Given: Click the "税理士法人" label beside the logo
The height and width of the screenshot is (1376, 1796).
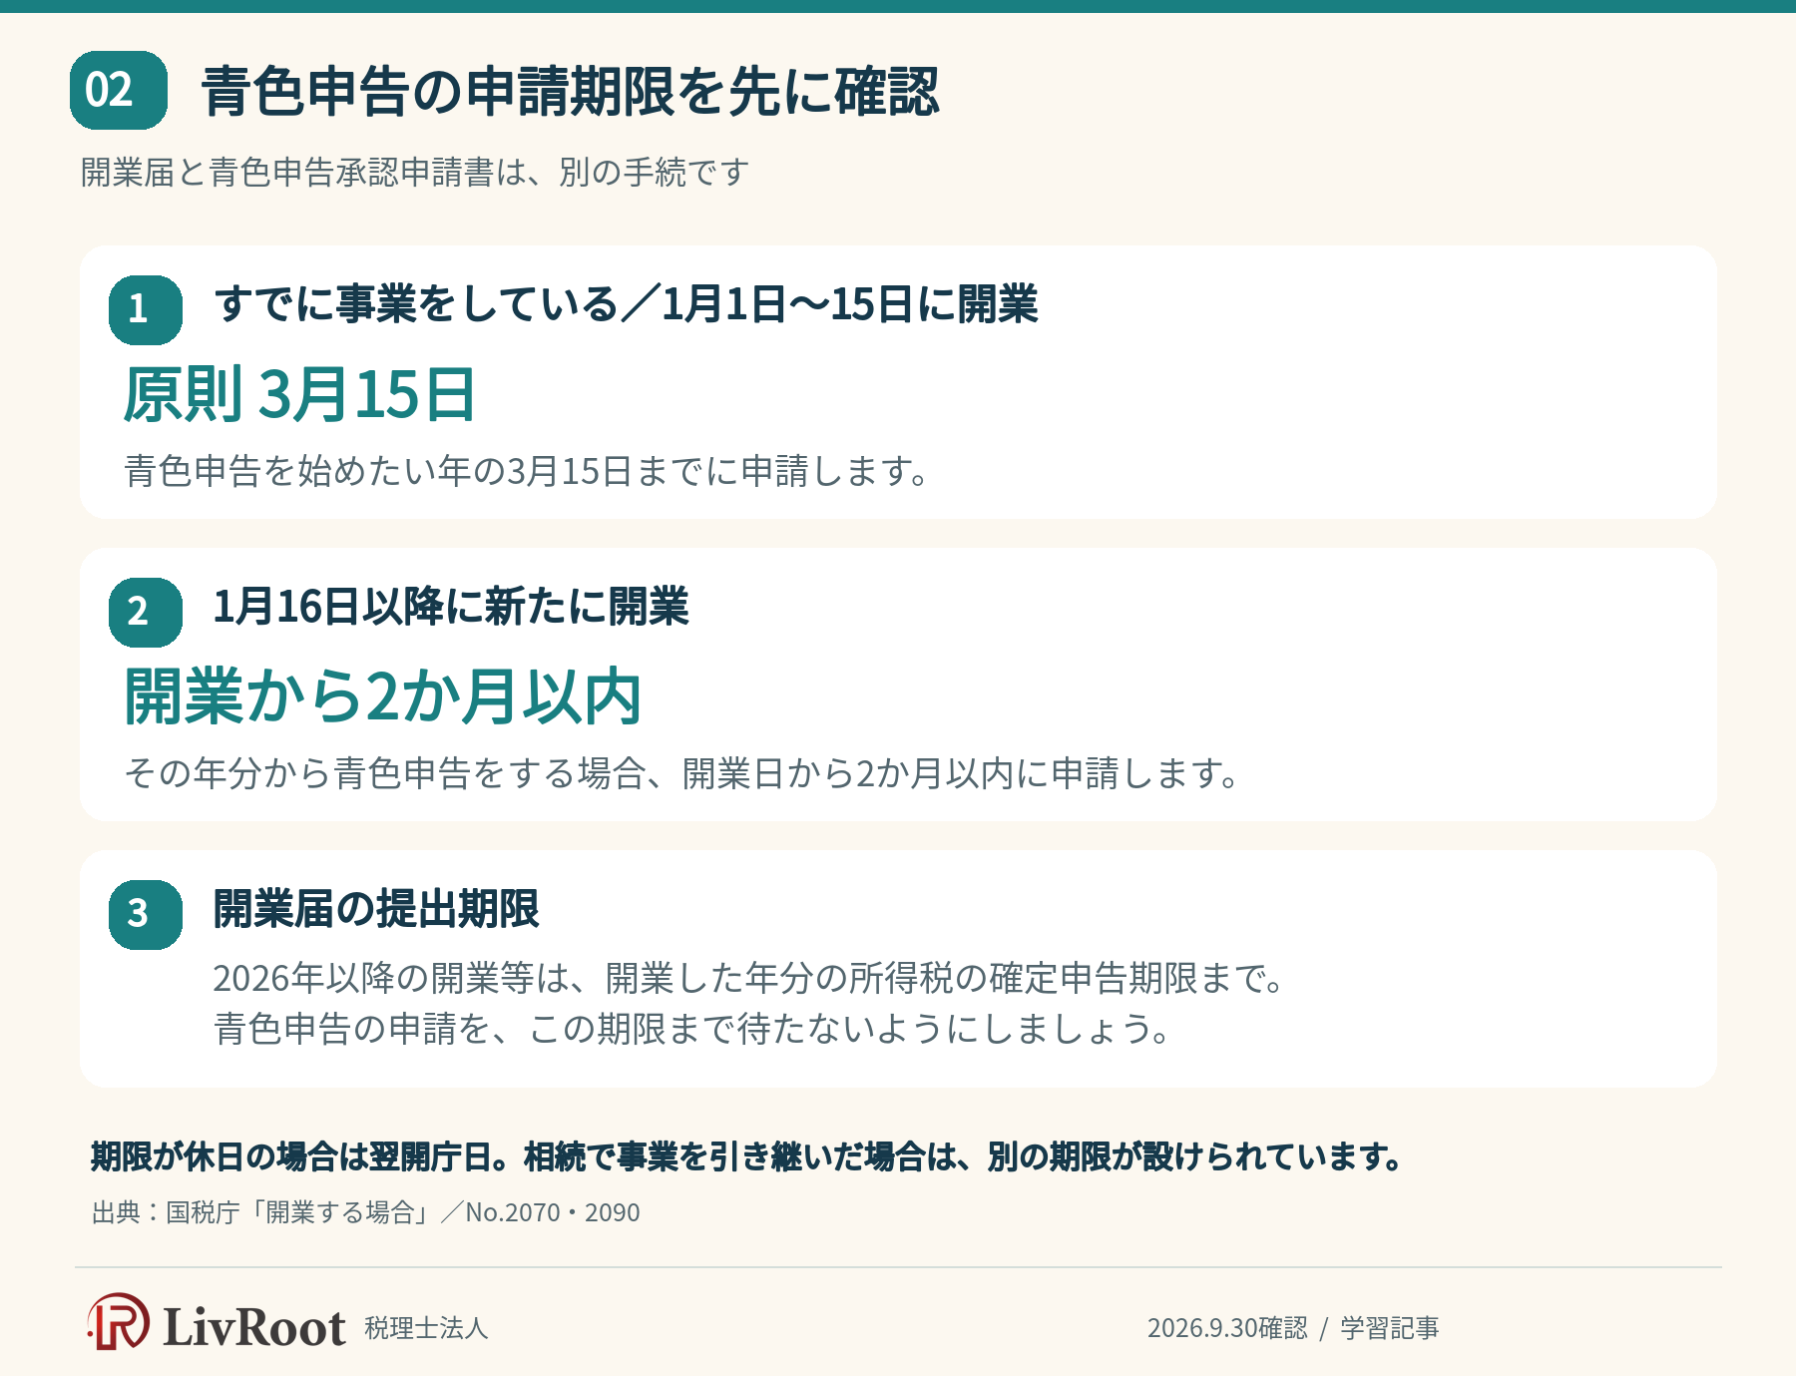Looking at the screenshot, I should 426,1328.
